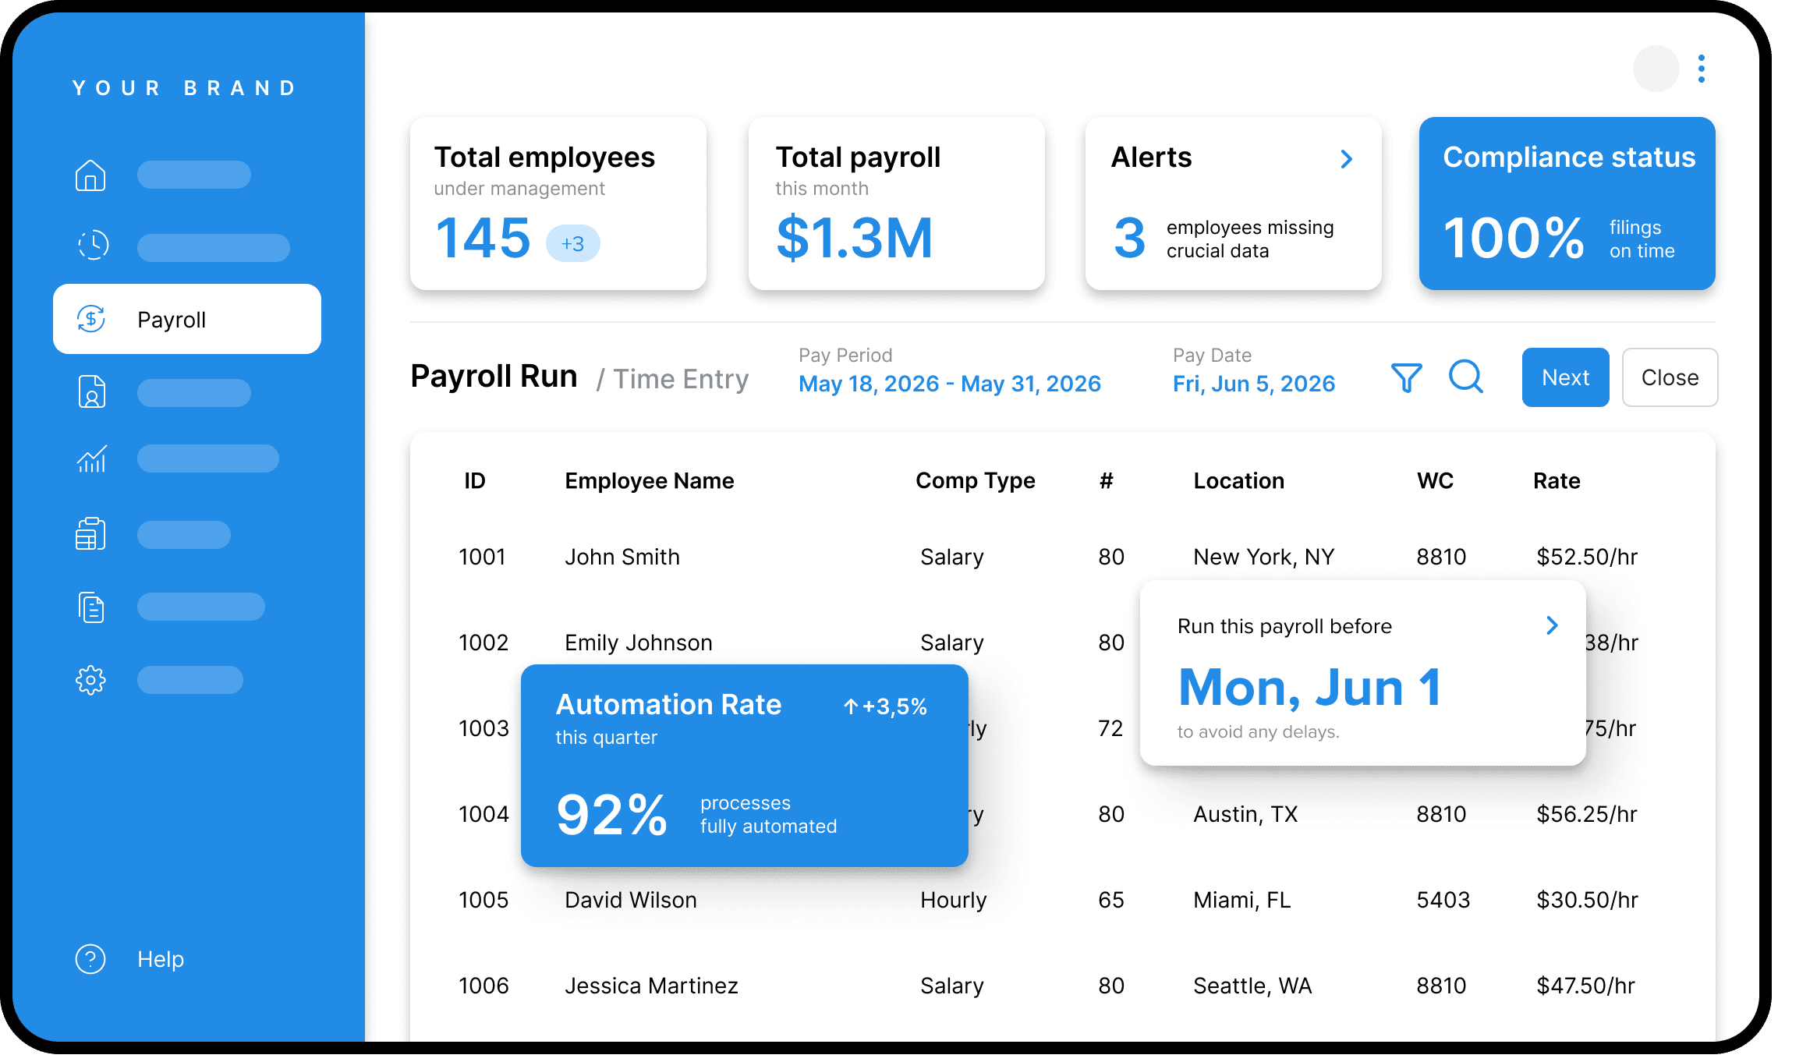Click the profile avatar in the top corner
The image size is (1817, 1062).
(1656, 69)
